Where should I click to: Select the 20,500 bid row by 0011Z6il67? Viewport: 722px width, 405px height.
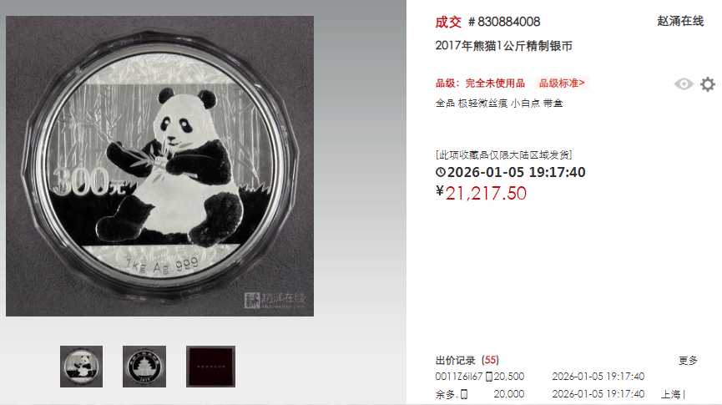(x=540, y=377)
